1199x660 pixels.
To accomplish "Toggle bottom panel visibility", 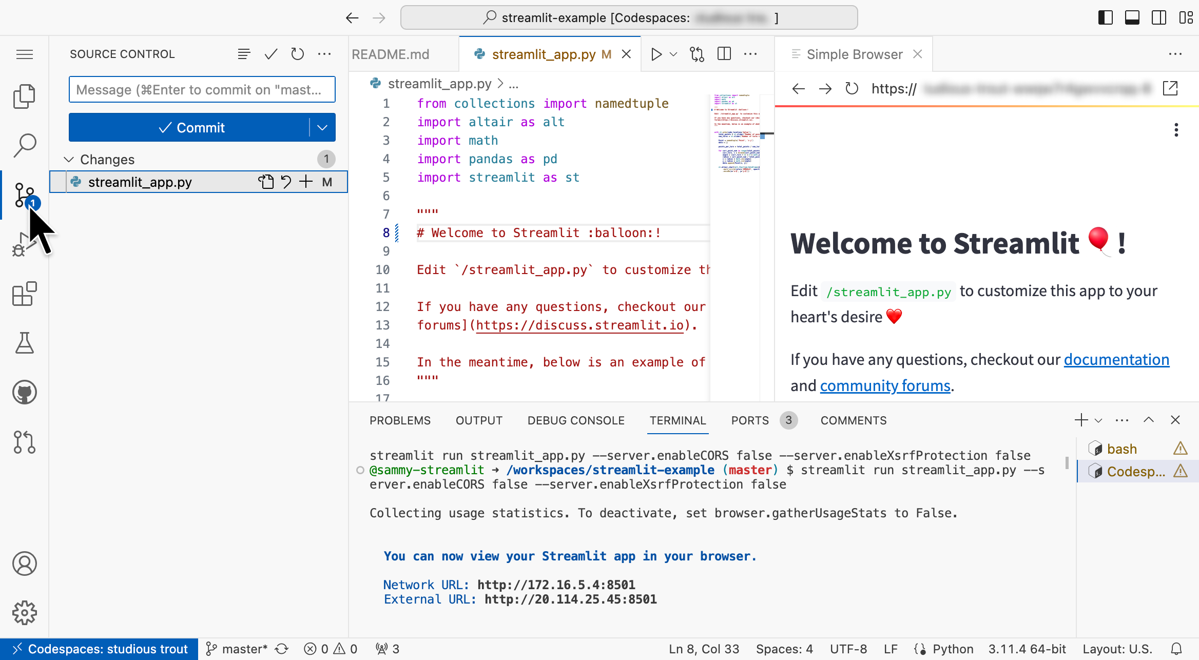I will click(1132, 18).
